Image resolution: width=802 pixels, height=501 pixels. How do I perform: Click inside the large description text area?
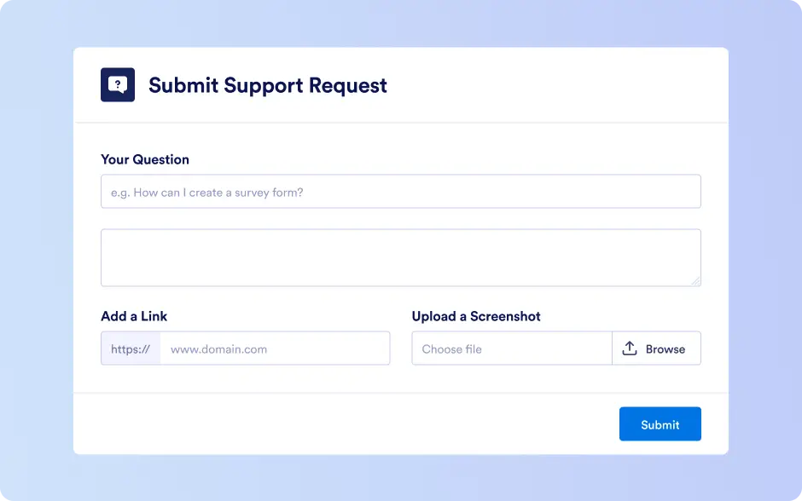[x=400, y=258]
